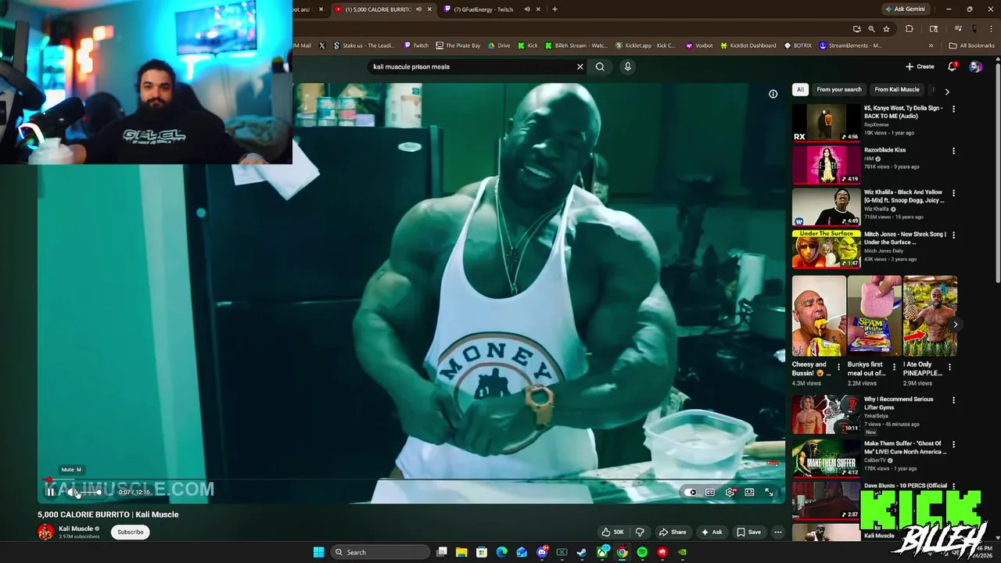Pause the YouTube video
The image size is (1001, 563).
(50, 492)
